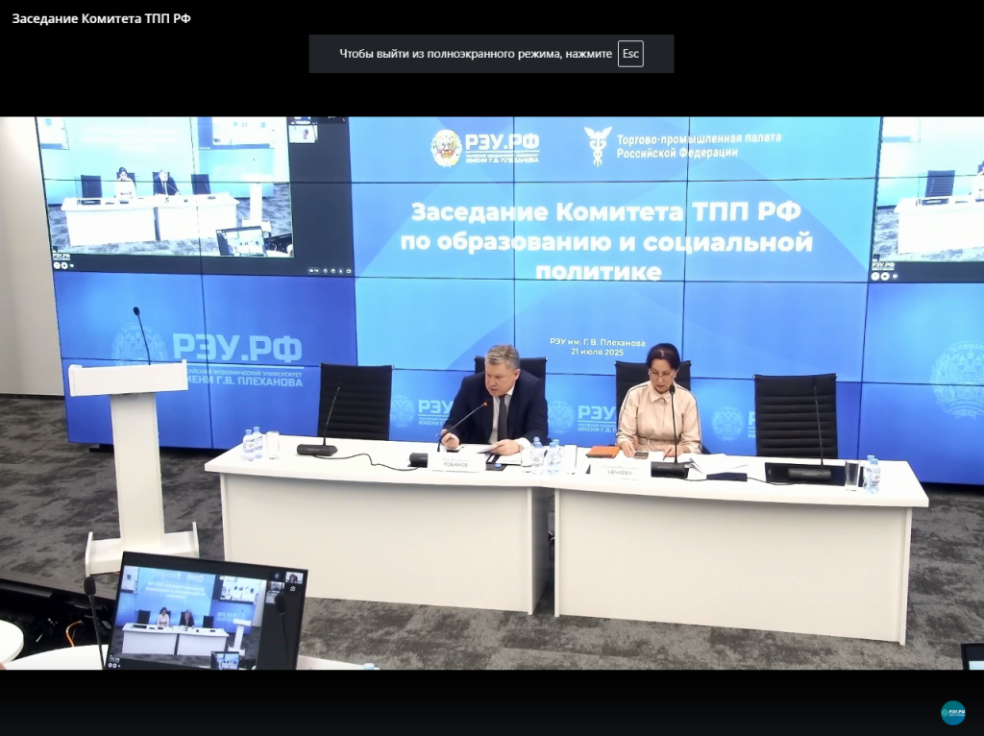This screenshot has height=736, width=984.
Task: Click "Торгово-промышленная палата Российской Федерации" text on slide
Action: click(x=699, y=146)
